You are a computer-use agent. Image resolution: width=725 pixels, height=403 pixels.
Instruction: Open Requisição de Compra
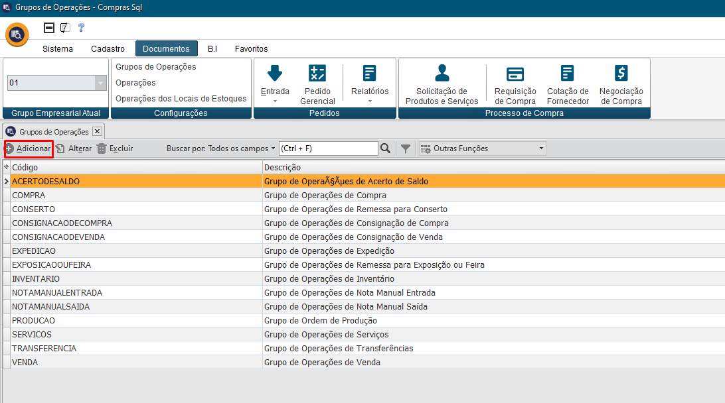pos(515,74)
